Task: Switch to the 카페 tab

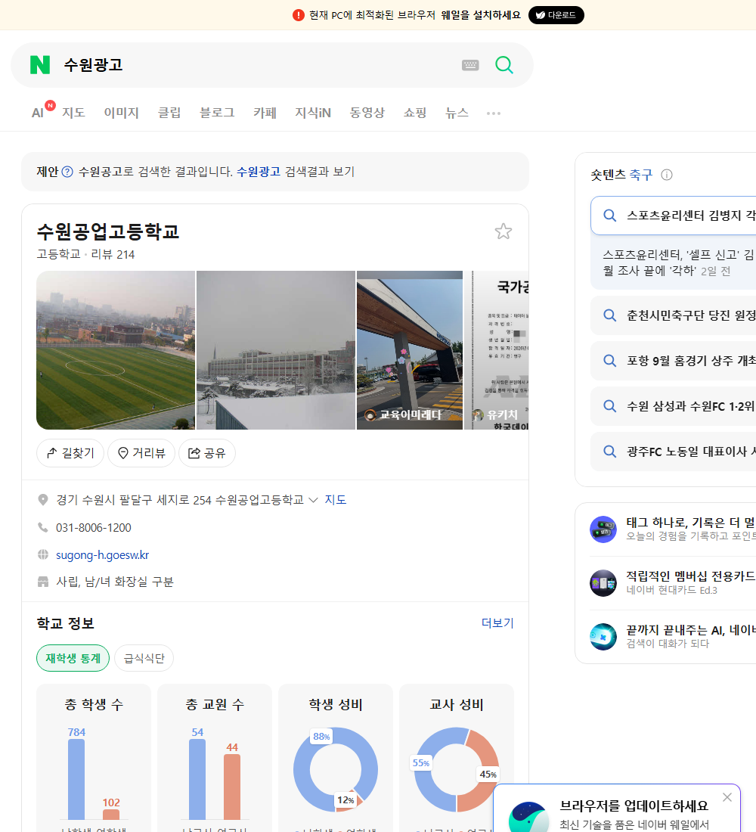Action: pos(265,113)
